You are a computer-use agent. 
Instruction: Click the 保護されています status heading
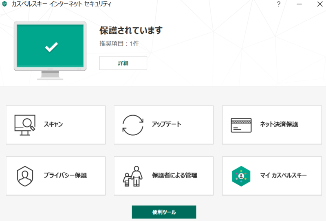131,30
